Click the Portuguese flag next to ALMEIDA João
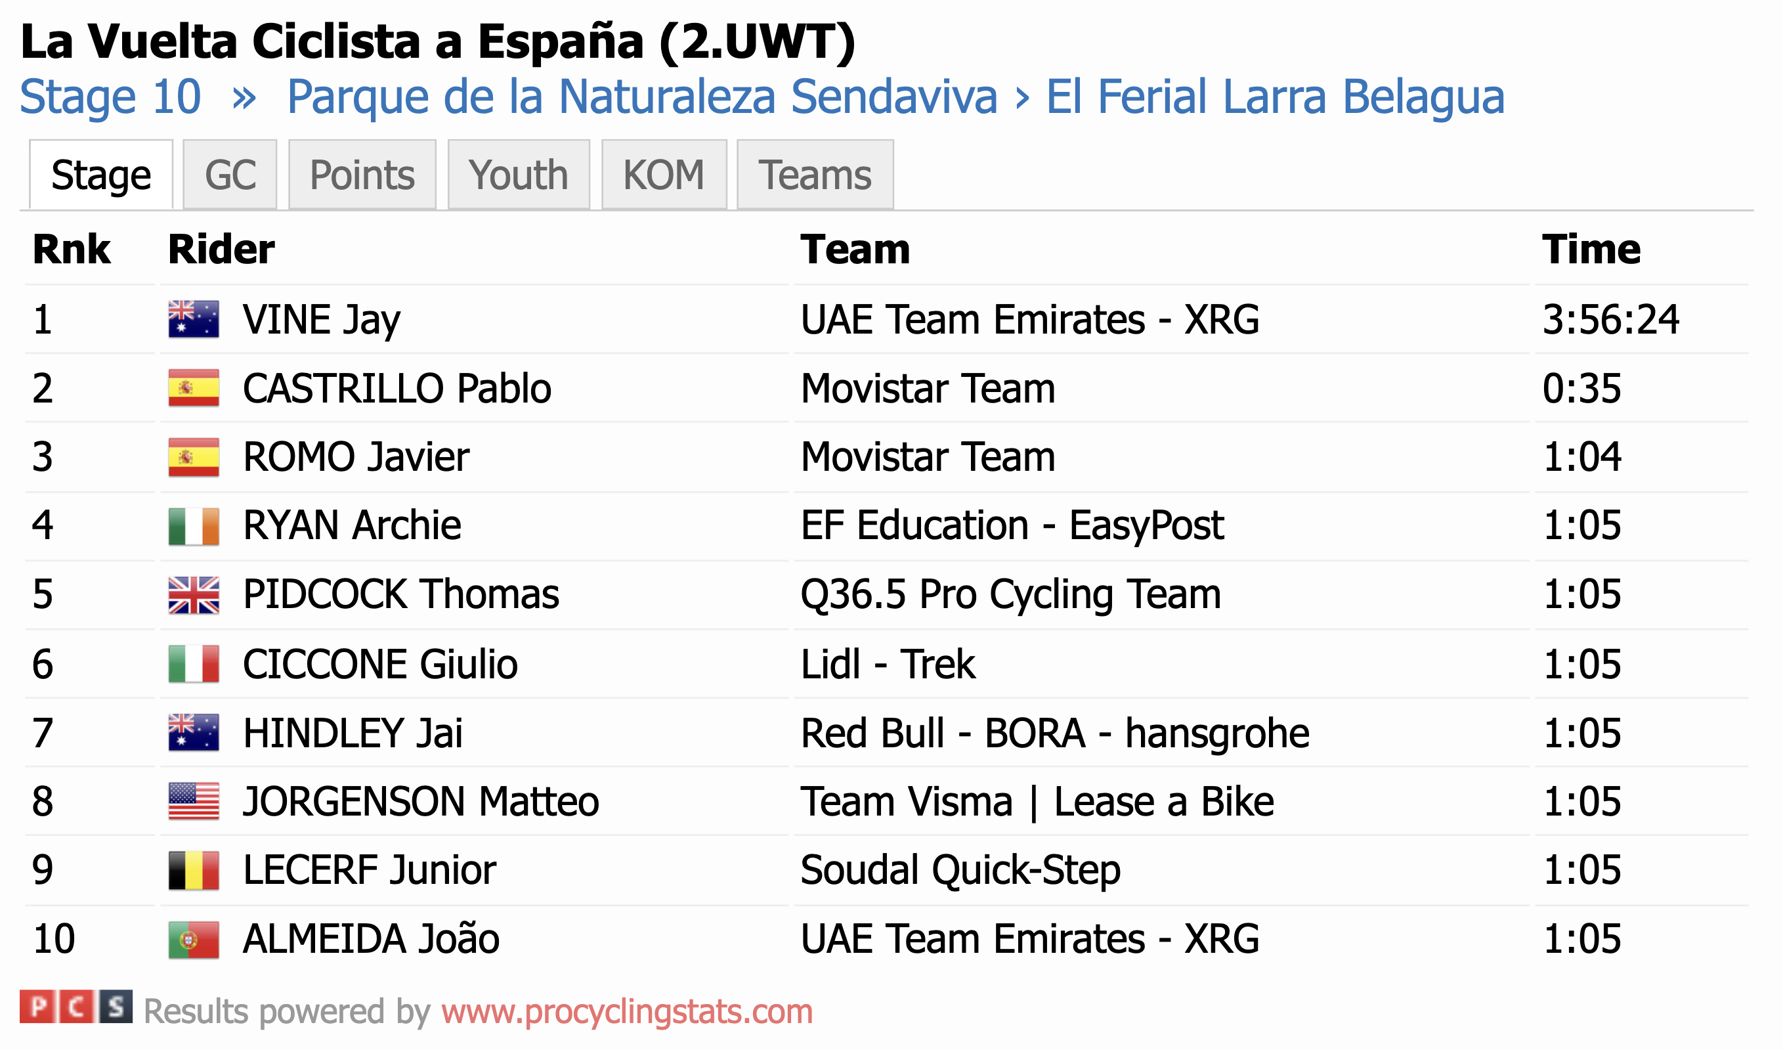The image size is (1783, 1050). tap(194, 940)
